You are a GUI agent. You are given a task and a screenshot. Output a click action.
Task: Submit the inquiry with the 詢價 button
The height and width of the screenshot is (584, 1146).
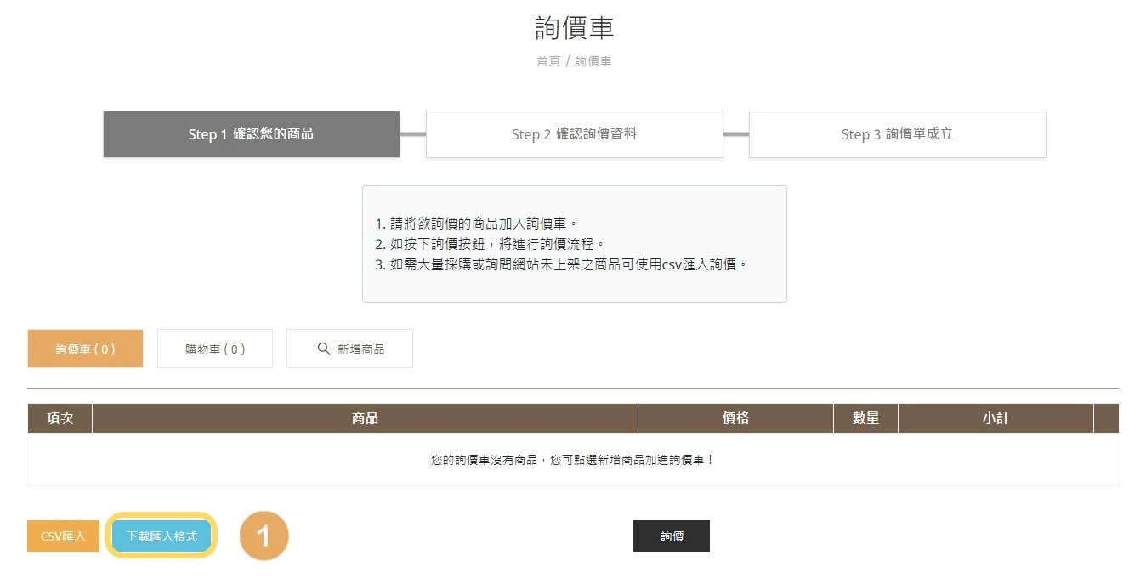click(671, 536)
